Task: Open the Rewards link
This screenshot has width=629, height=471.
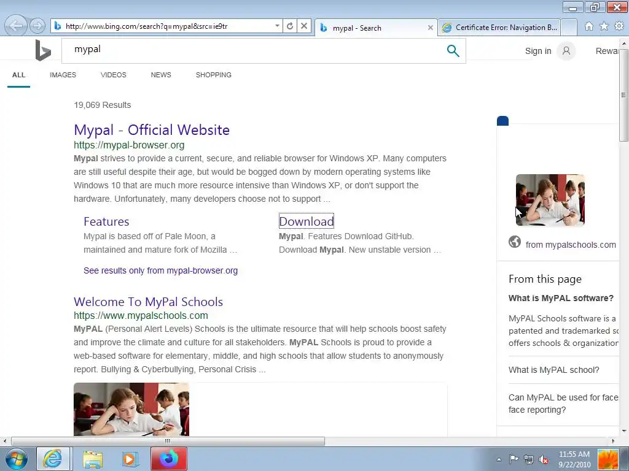Action: point(608,51)
